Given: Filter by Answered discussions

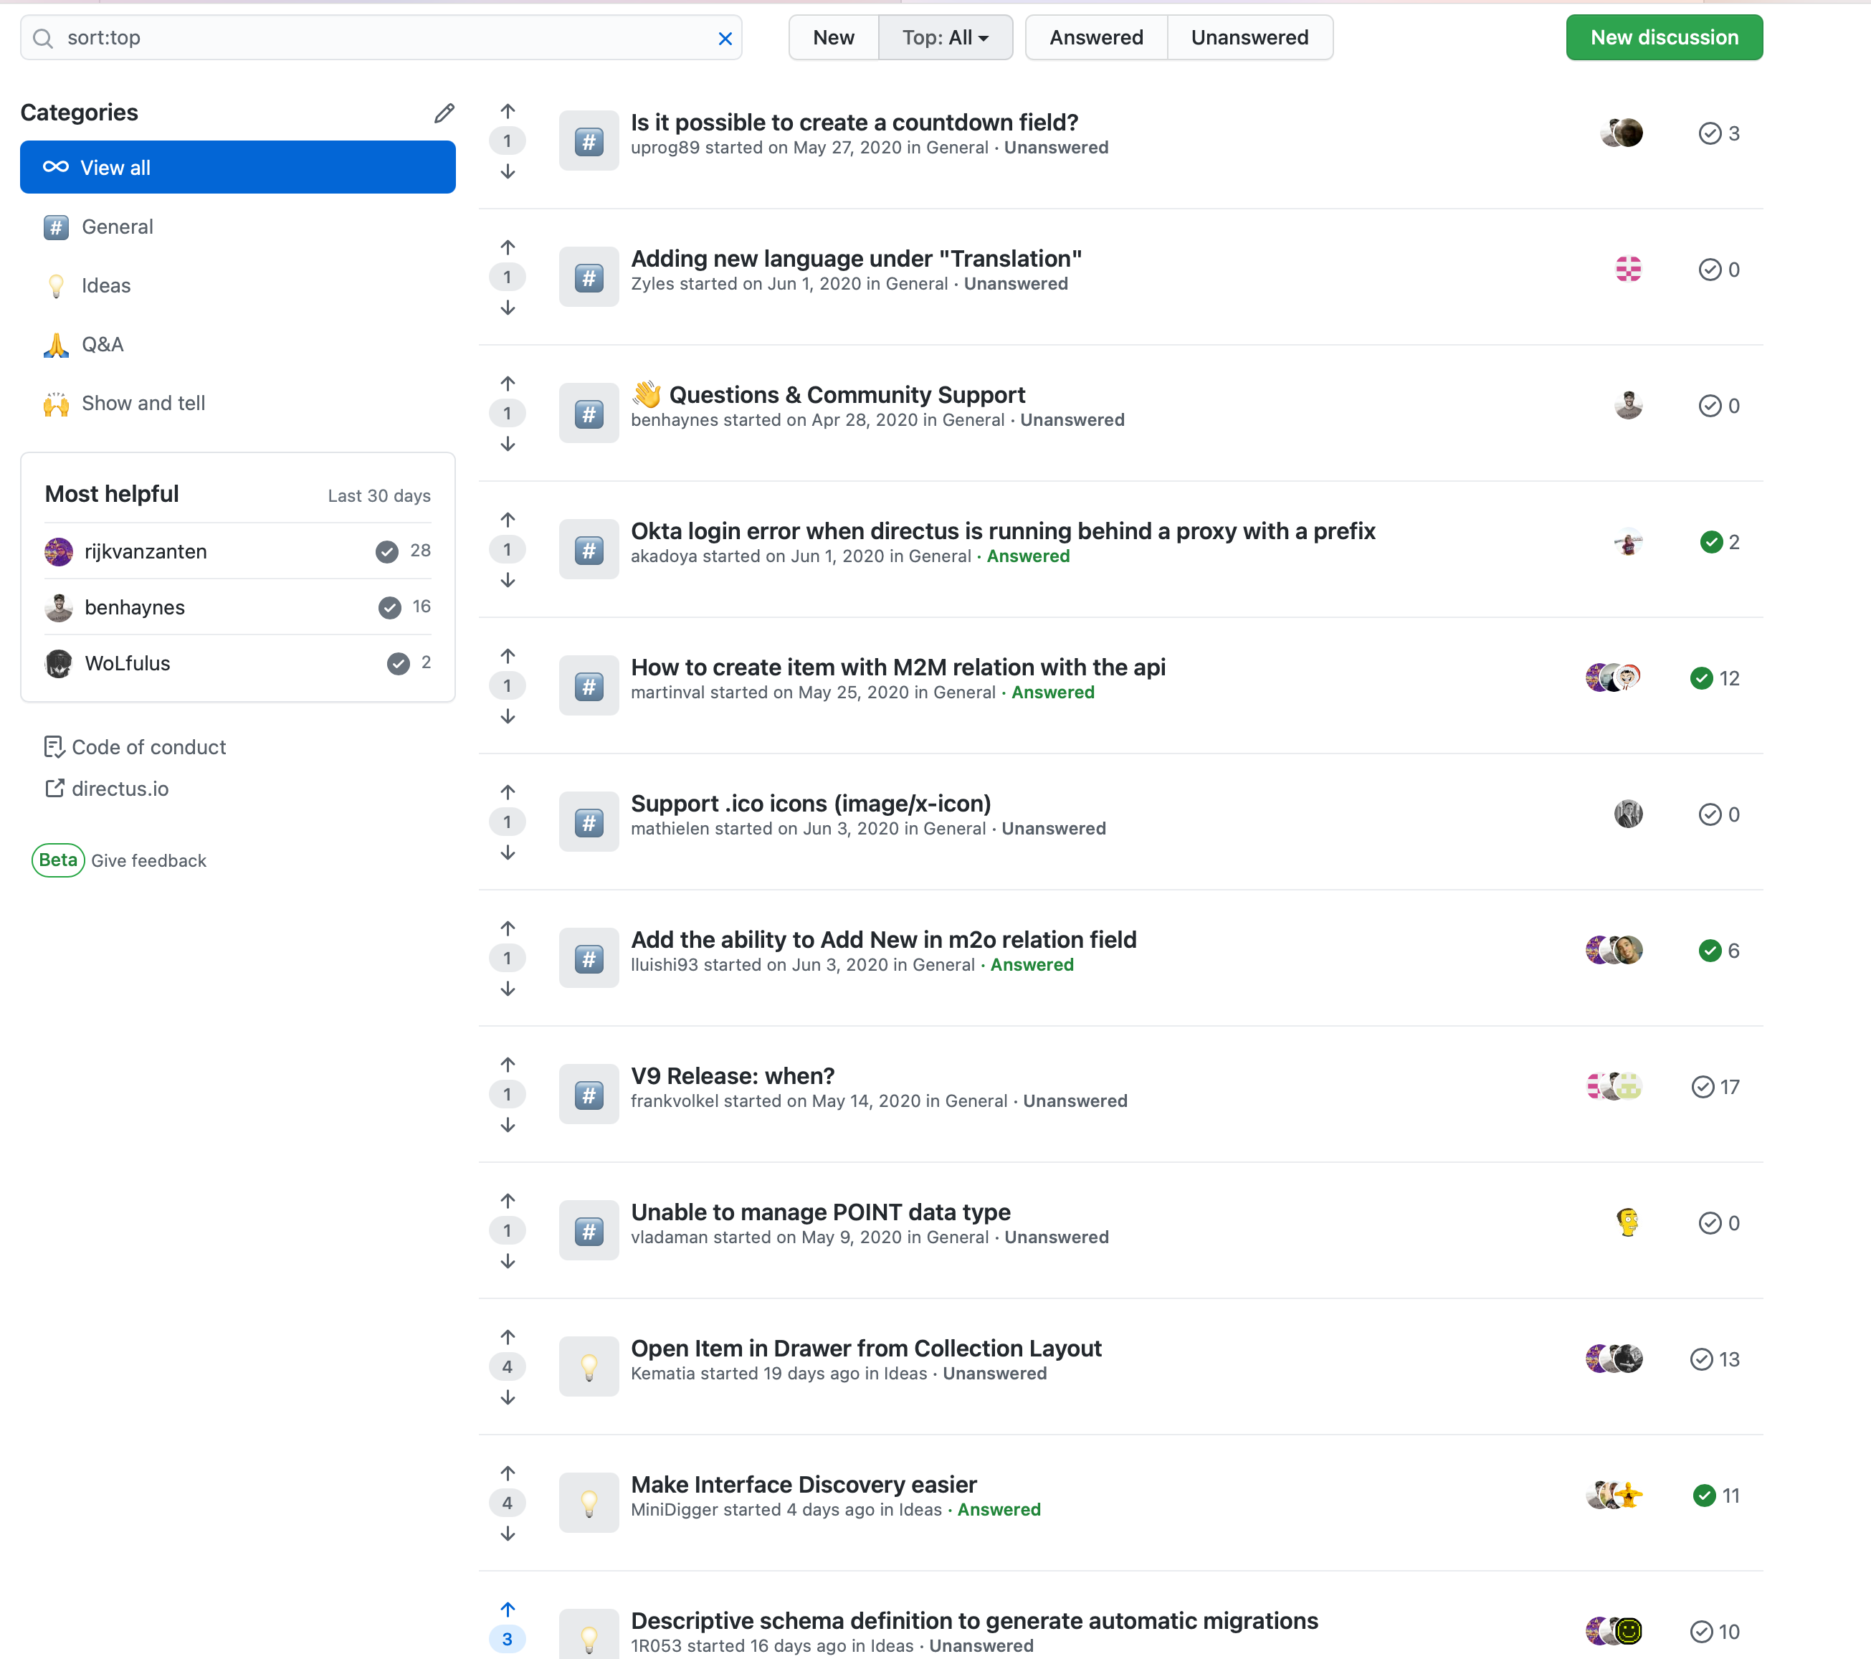Looking at the screenshot, I should coord(1095,37).
